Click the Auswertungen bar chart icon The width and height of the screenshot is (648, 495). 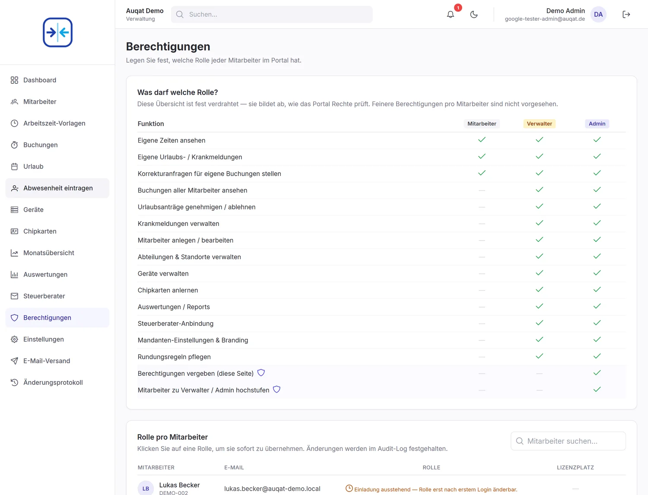coord(14,274)
